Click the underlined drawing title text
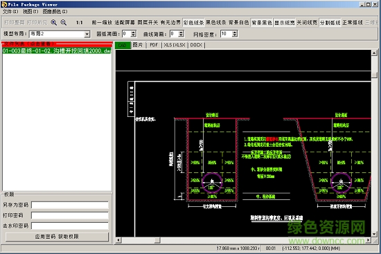 point(276,218)
